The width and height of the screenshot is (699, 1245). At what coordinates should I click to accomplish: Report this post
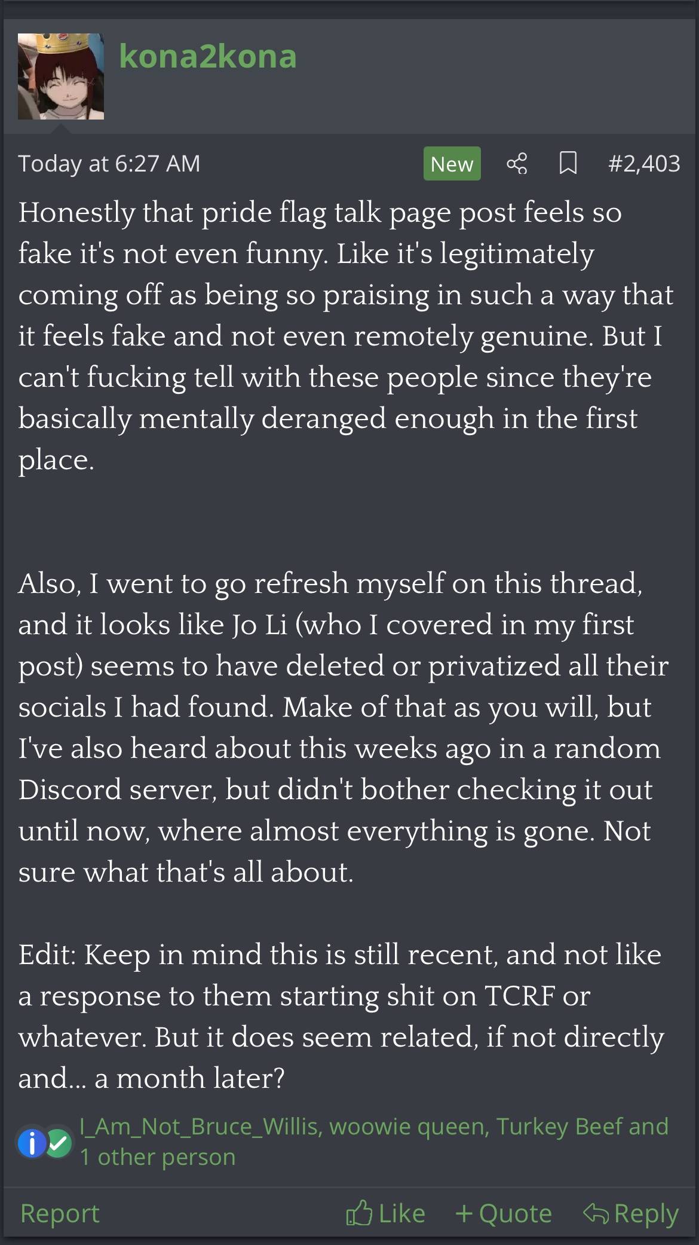[x=60, y=1213]
